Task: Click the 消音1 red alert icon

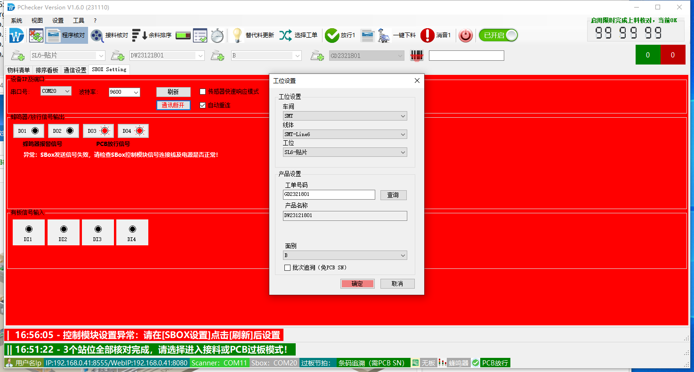Action: [427, 35]
